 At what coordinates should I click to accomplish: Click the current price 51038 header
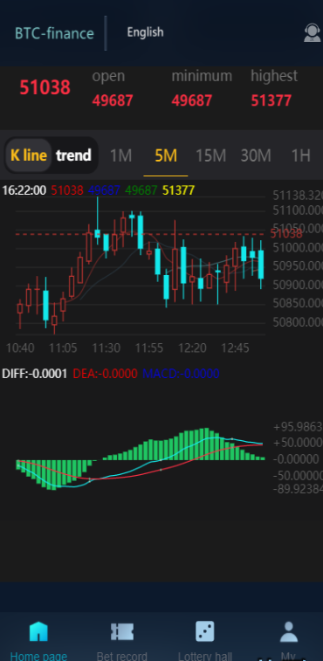click(x=45, y=87)
